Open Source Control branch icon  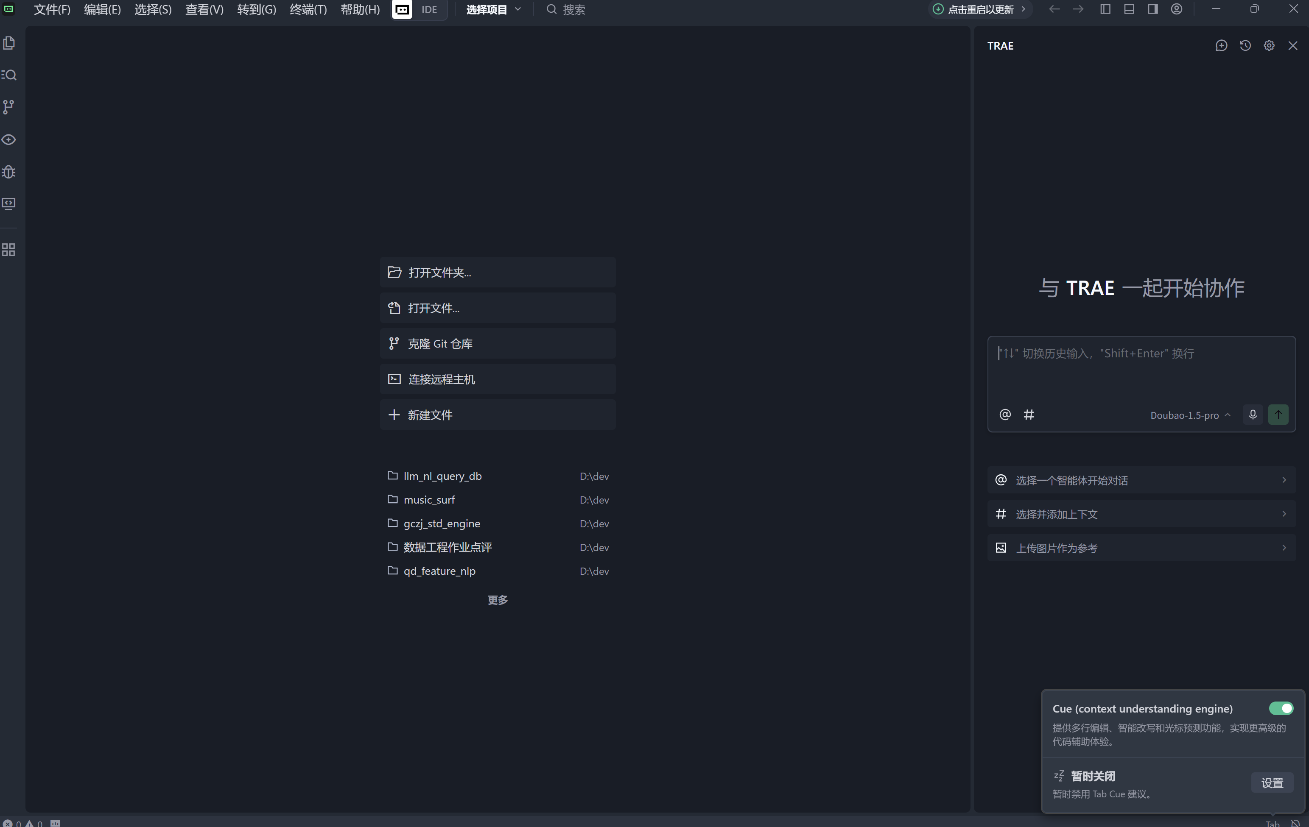(x=9, y=107)
